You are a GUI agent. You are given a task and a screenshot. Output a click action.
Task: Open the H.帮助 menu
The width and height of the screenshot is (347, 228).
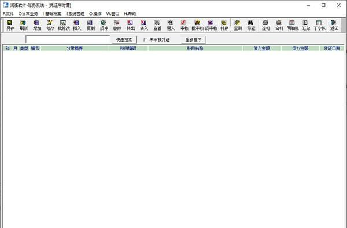[130, 14]
